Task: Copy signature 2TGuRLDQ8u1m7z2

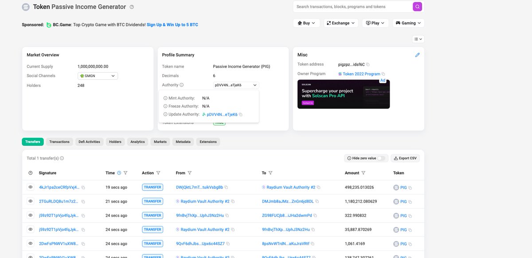Action: pos(83,202)
